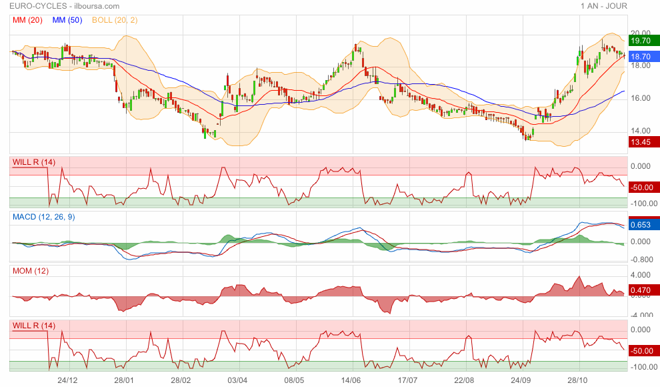The width and height of the screenshot is (660, 387).
Task: Click the 22/08 date axis label
Action: click(464, 380)
